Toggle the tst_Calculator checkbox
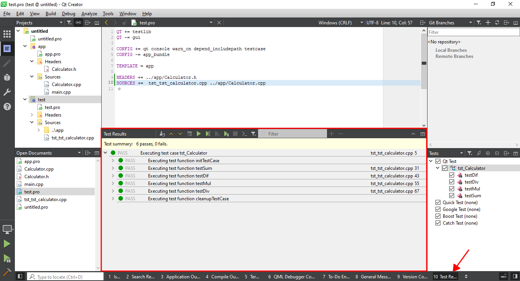Image resolution: width=520 pixels, height=281 pixels. (445, 168)
